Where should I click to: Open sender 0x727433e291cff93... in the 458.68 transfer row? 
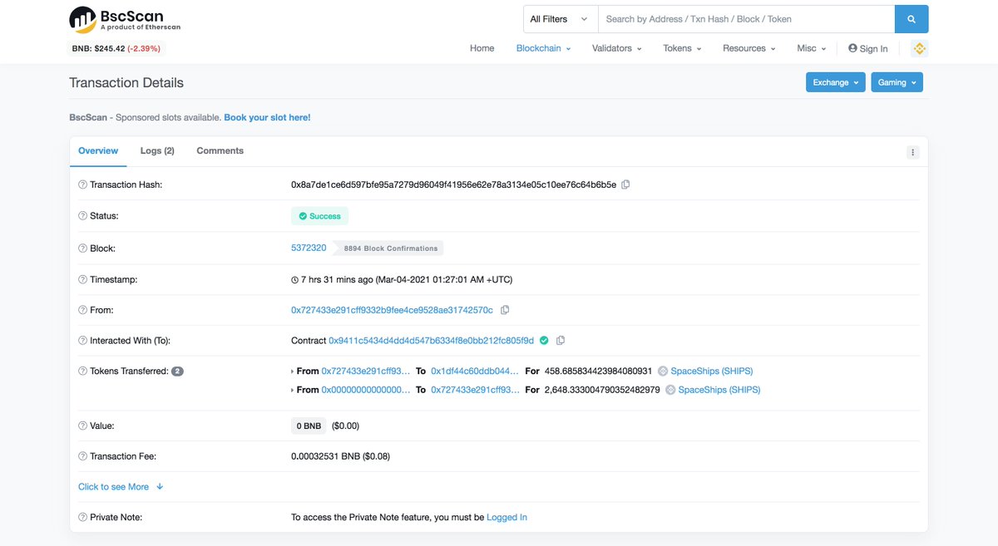[x=366, y=371]
